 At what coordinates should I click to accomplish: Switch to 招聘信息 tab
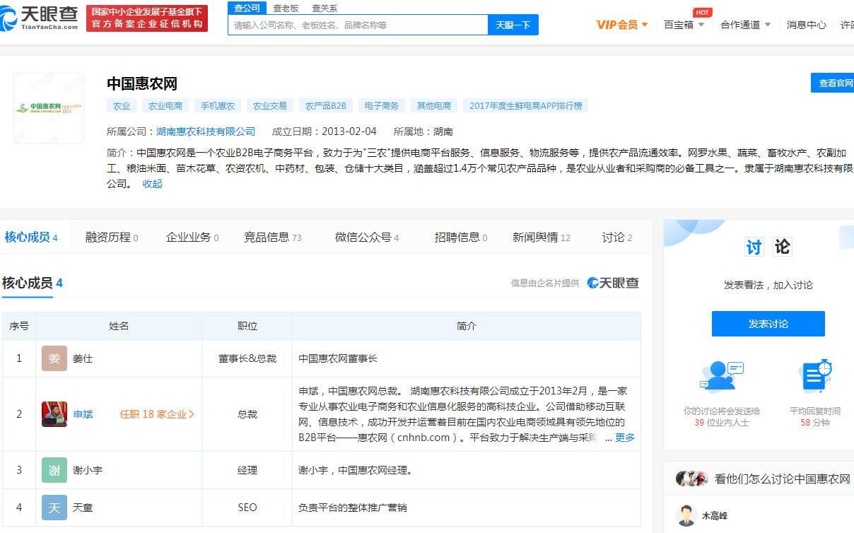point(461,238)
